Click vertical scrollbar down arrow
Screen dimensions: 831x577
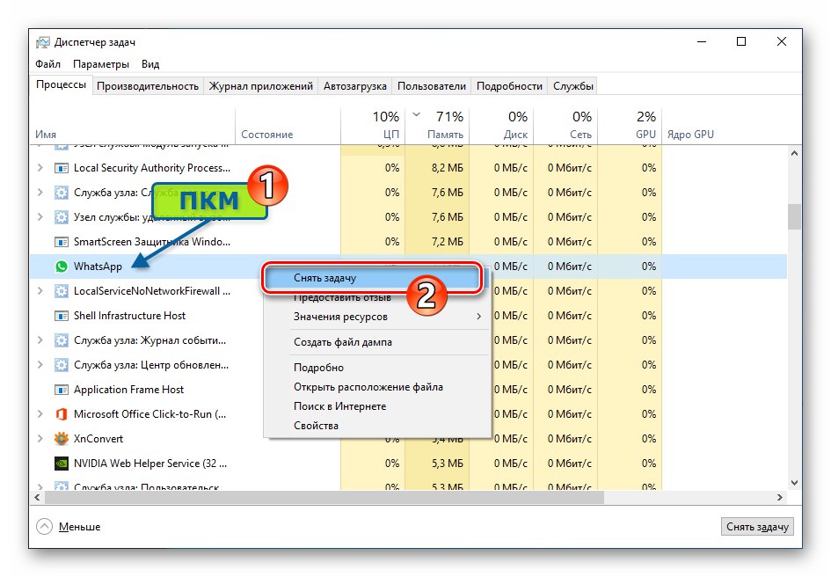[794, 483]
